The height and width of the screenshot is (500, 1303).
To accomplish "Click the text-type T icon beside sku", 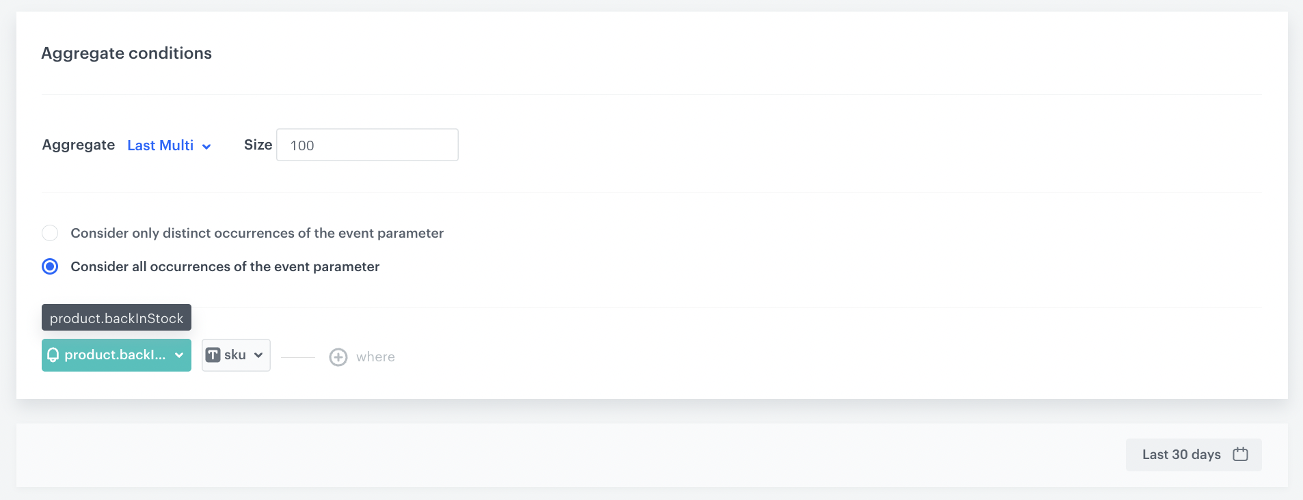I will coord(213,355).
